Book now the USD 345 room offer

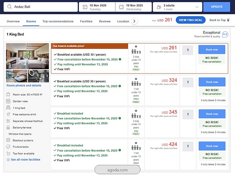[212, 114]
